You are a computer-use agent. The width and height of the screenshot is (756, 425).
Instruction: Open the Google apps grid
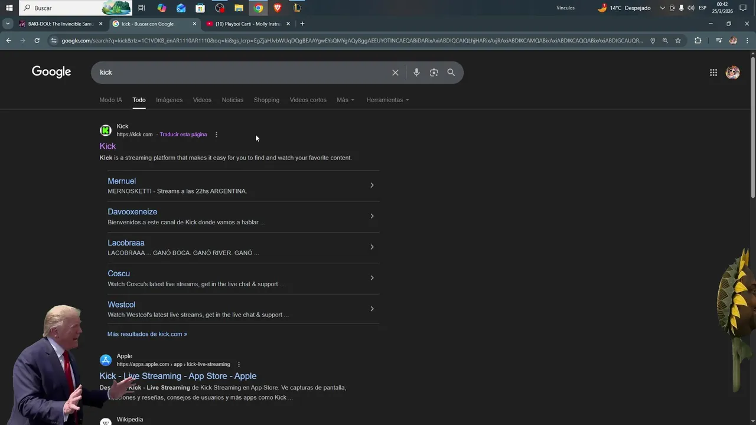pos(713,73)
